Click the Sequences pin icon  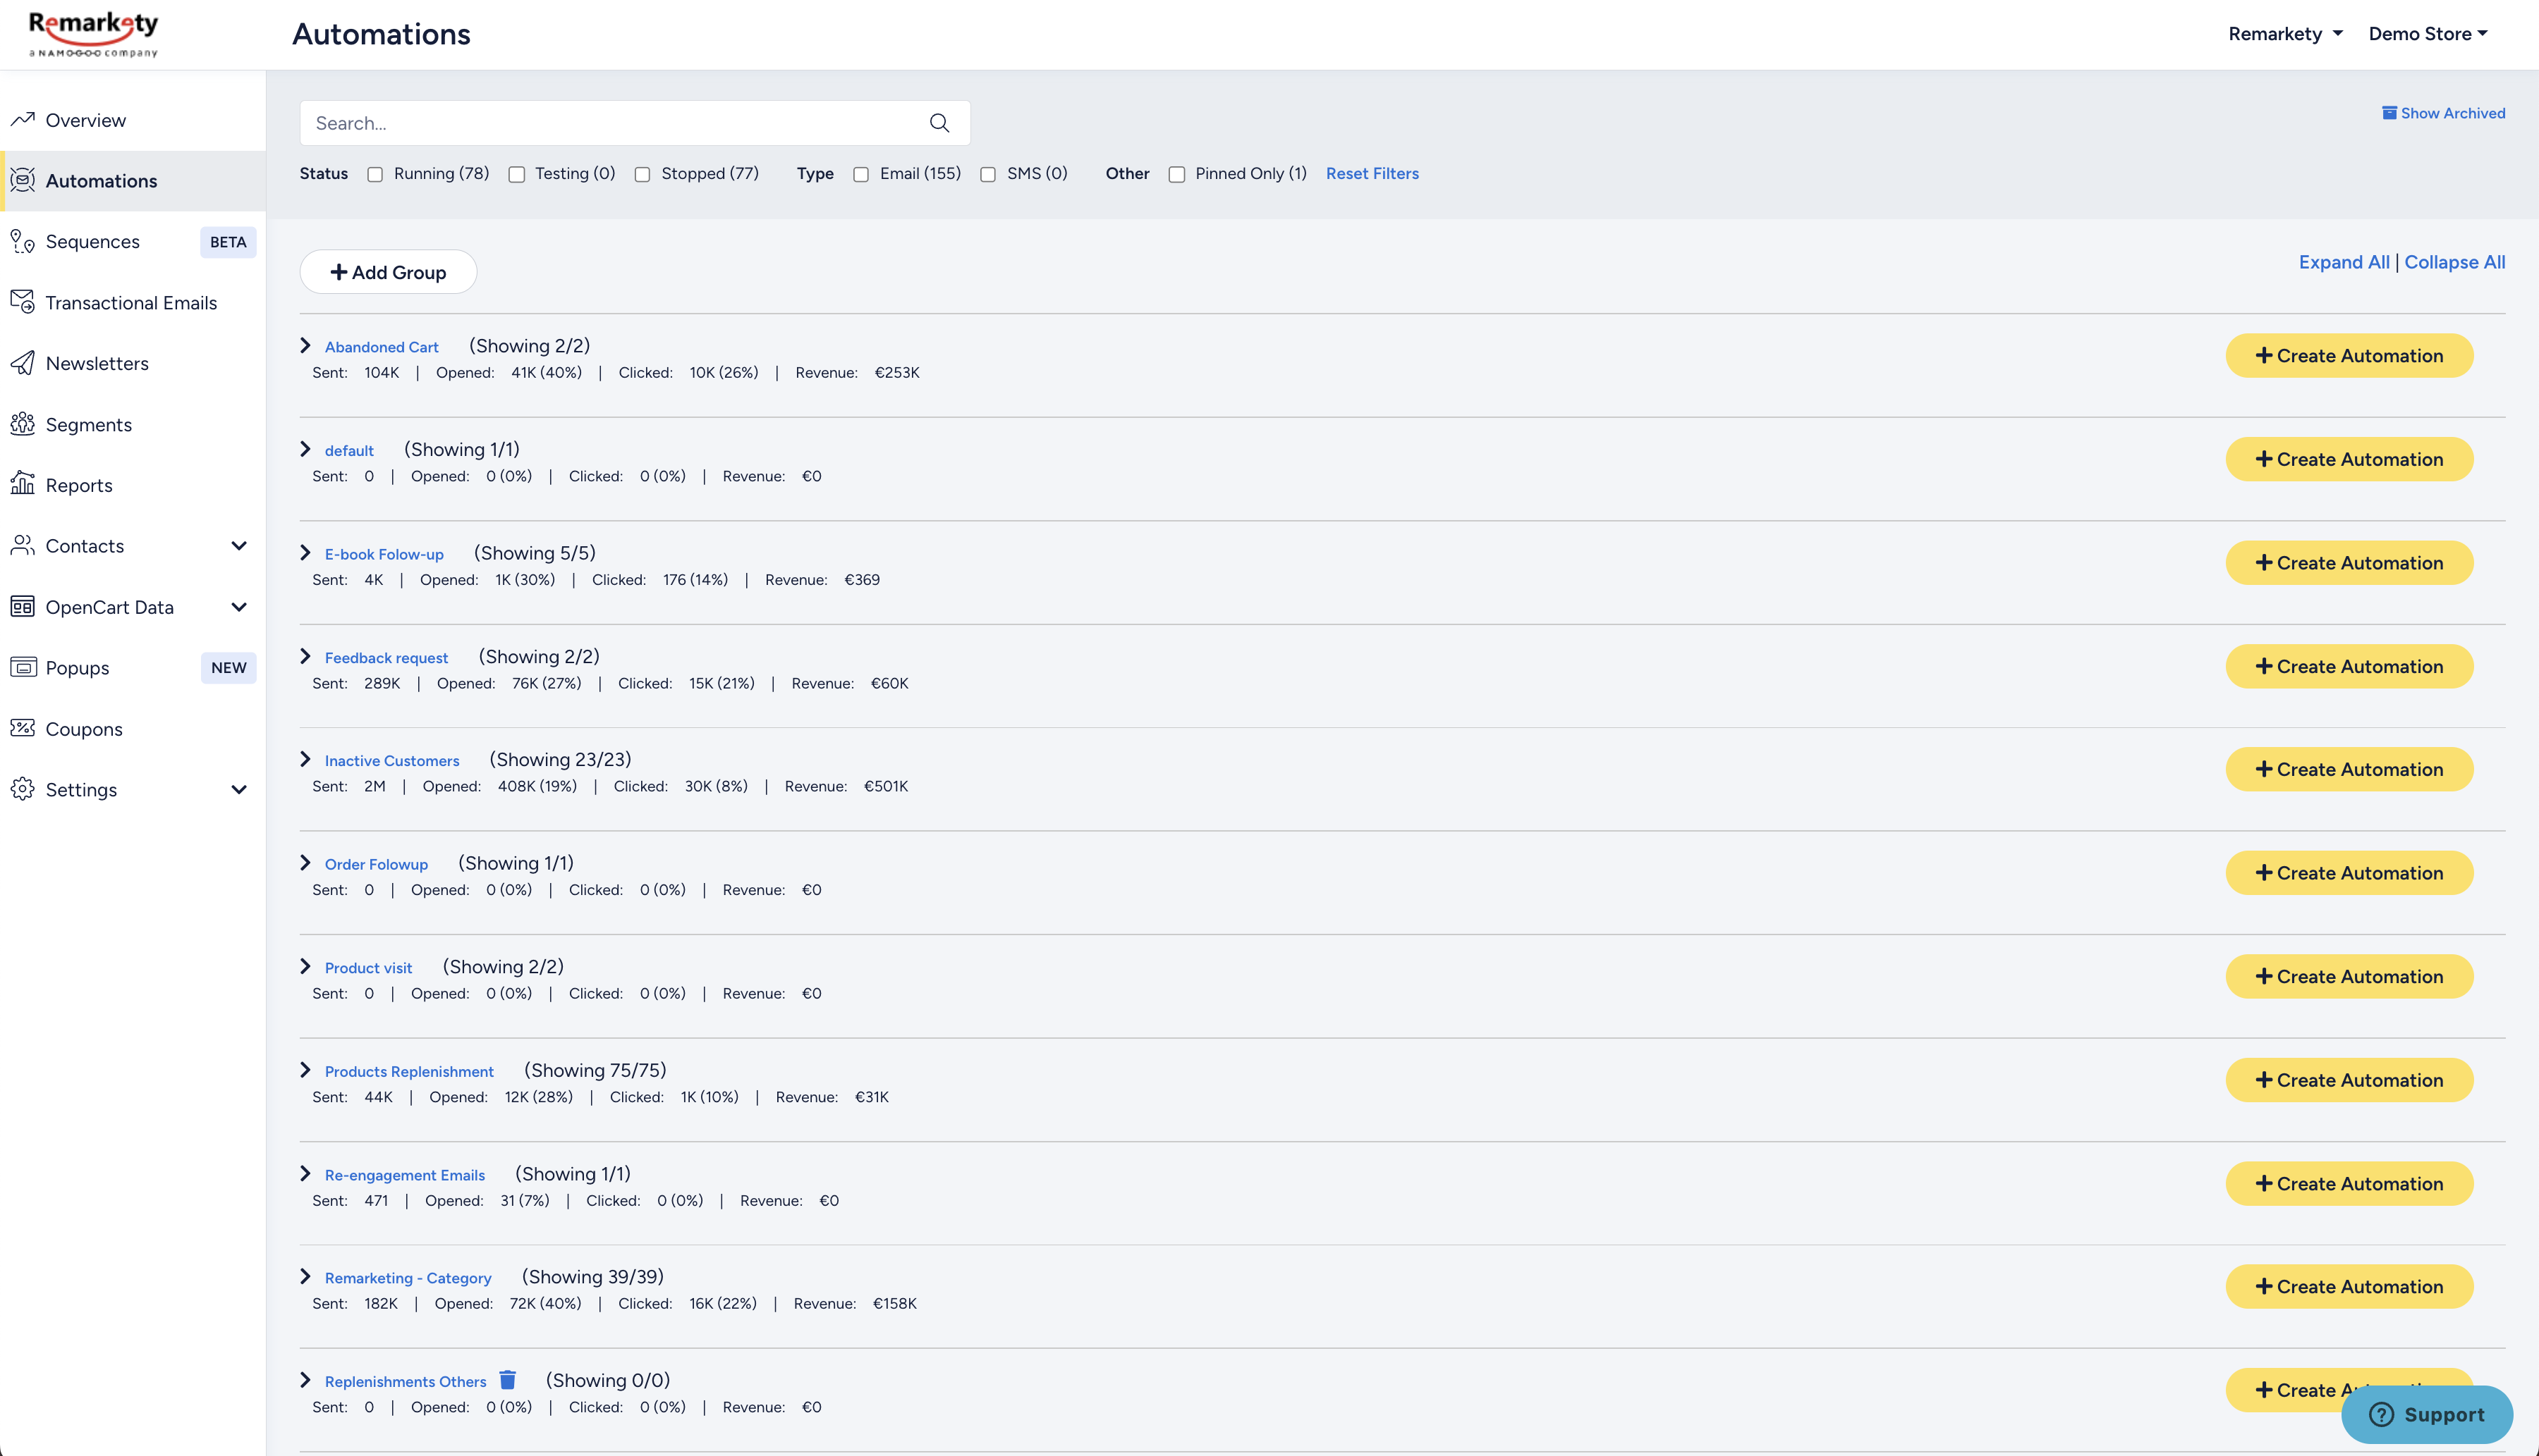tap(22, 241)
